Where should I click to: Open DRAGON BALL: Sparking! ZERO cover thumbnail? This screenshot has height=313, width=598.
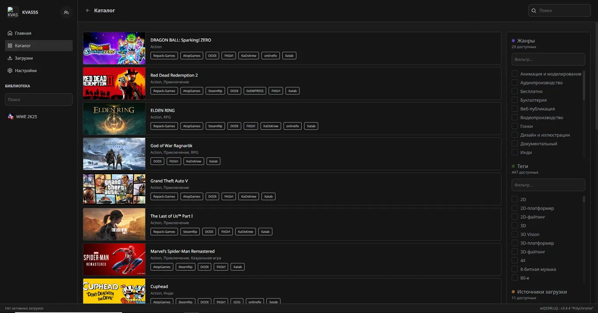[x=114, y=48]
